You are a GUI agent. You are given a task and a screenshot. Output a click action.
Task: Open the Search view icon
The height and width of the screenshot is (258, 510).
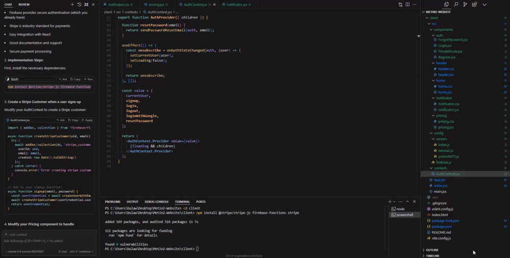coord(455,5)
